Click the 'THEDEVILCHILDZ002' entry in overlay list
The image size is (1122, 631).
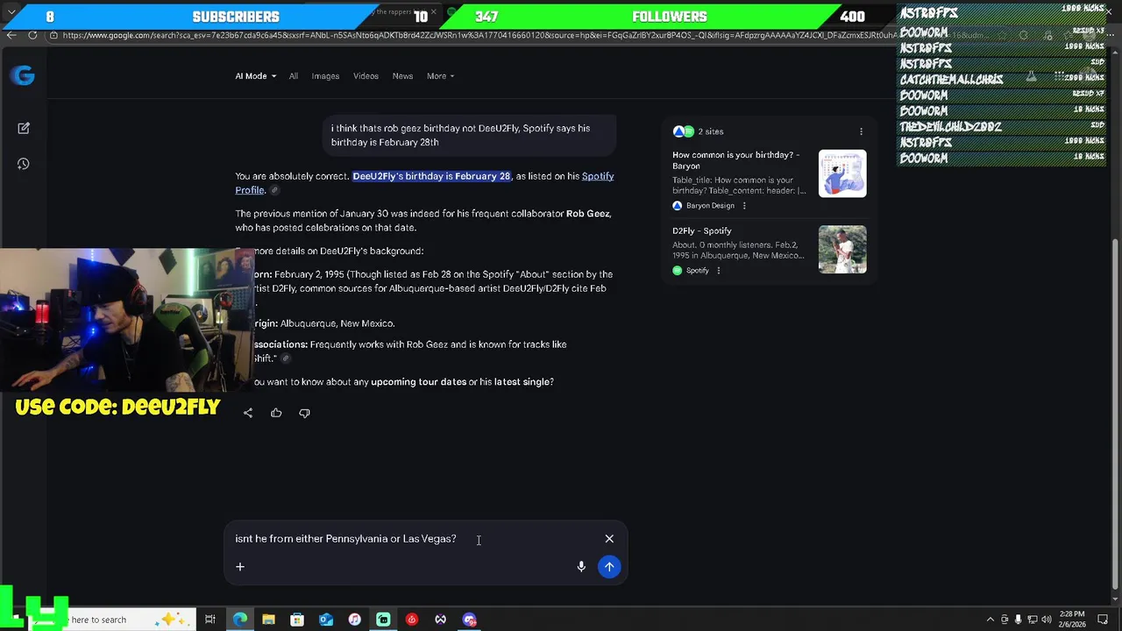tap(950, 127)
